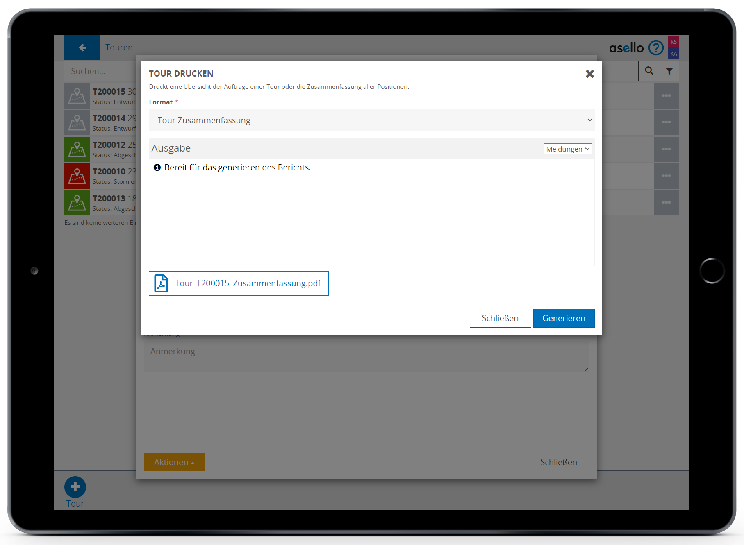Open more options for tour T200010
Image resolution: width=744 pixels, height=545 pixels.
666,176
